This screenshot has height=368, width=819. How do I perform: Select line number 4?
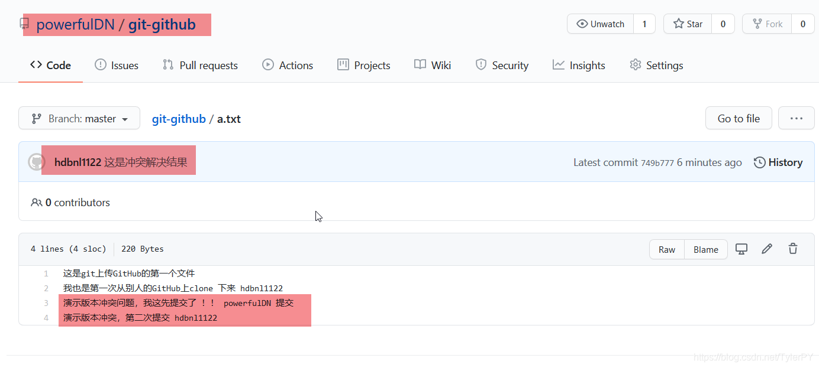46,318
